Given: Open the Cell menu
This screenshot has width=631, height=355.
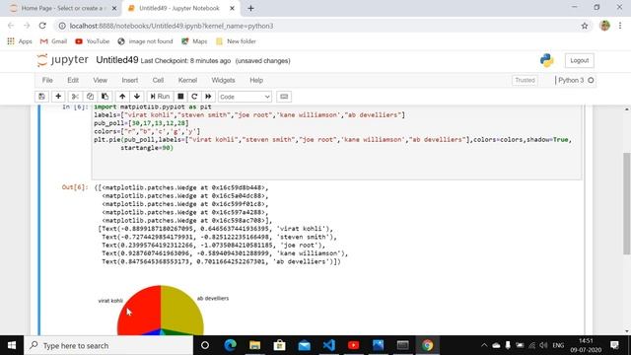Looking at the screenshot, I should (158, 80).
